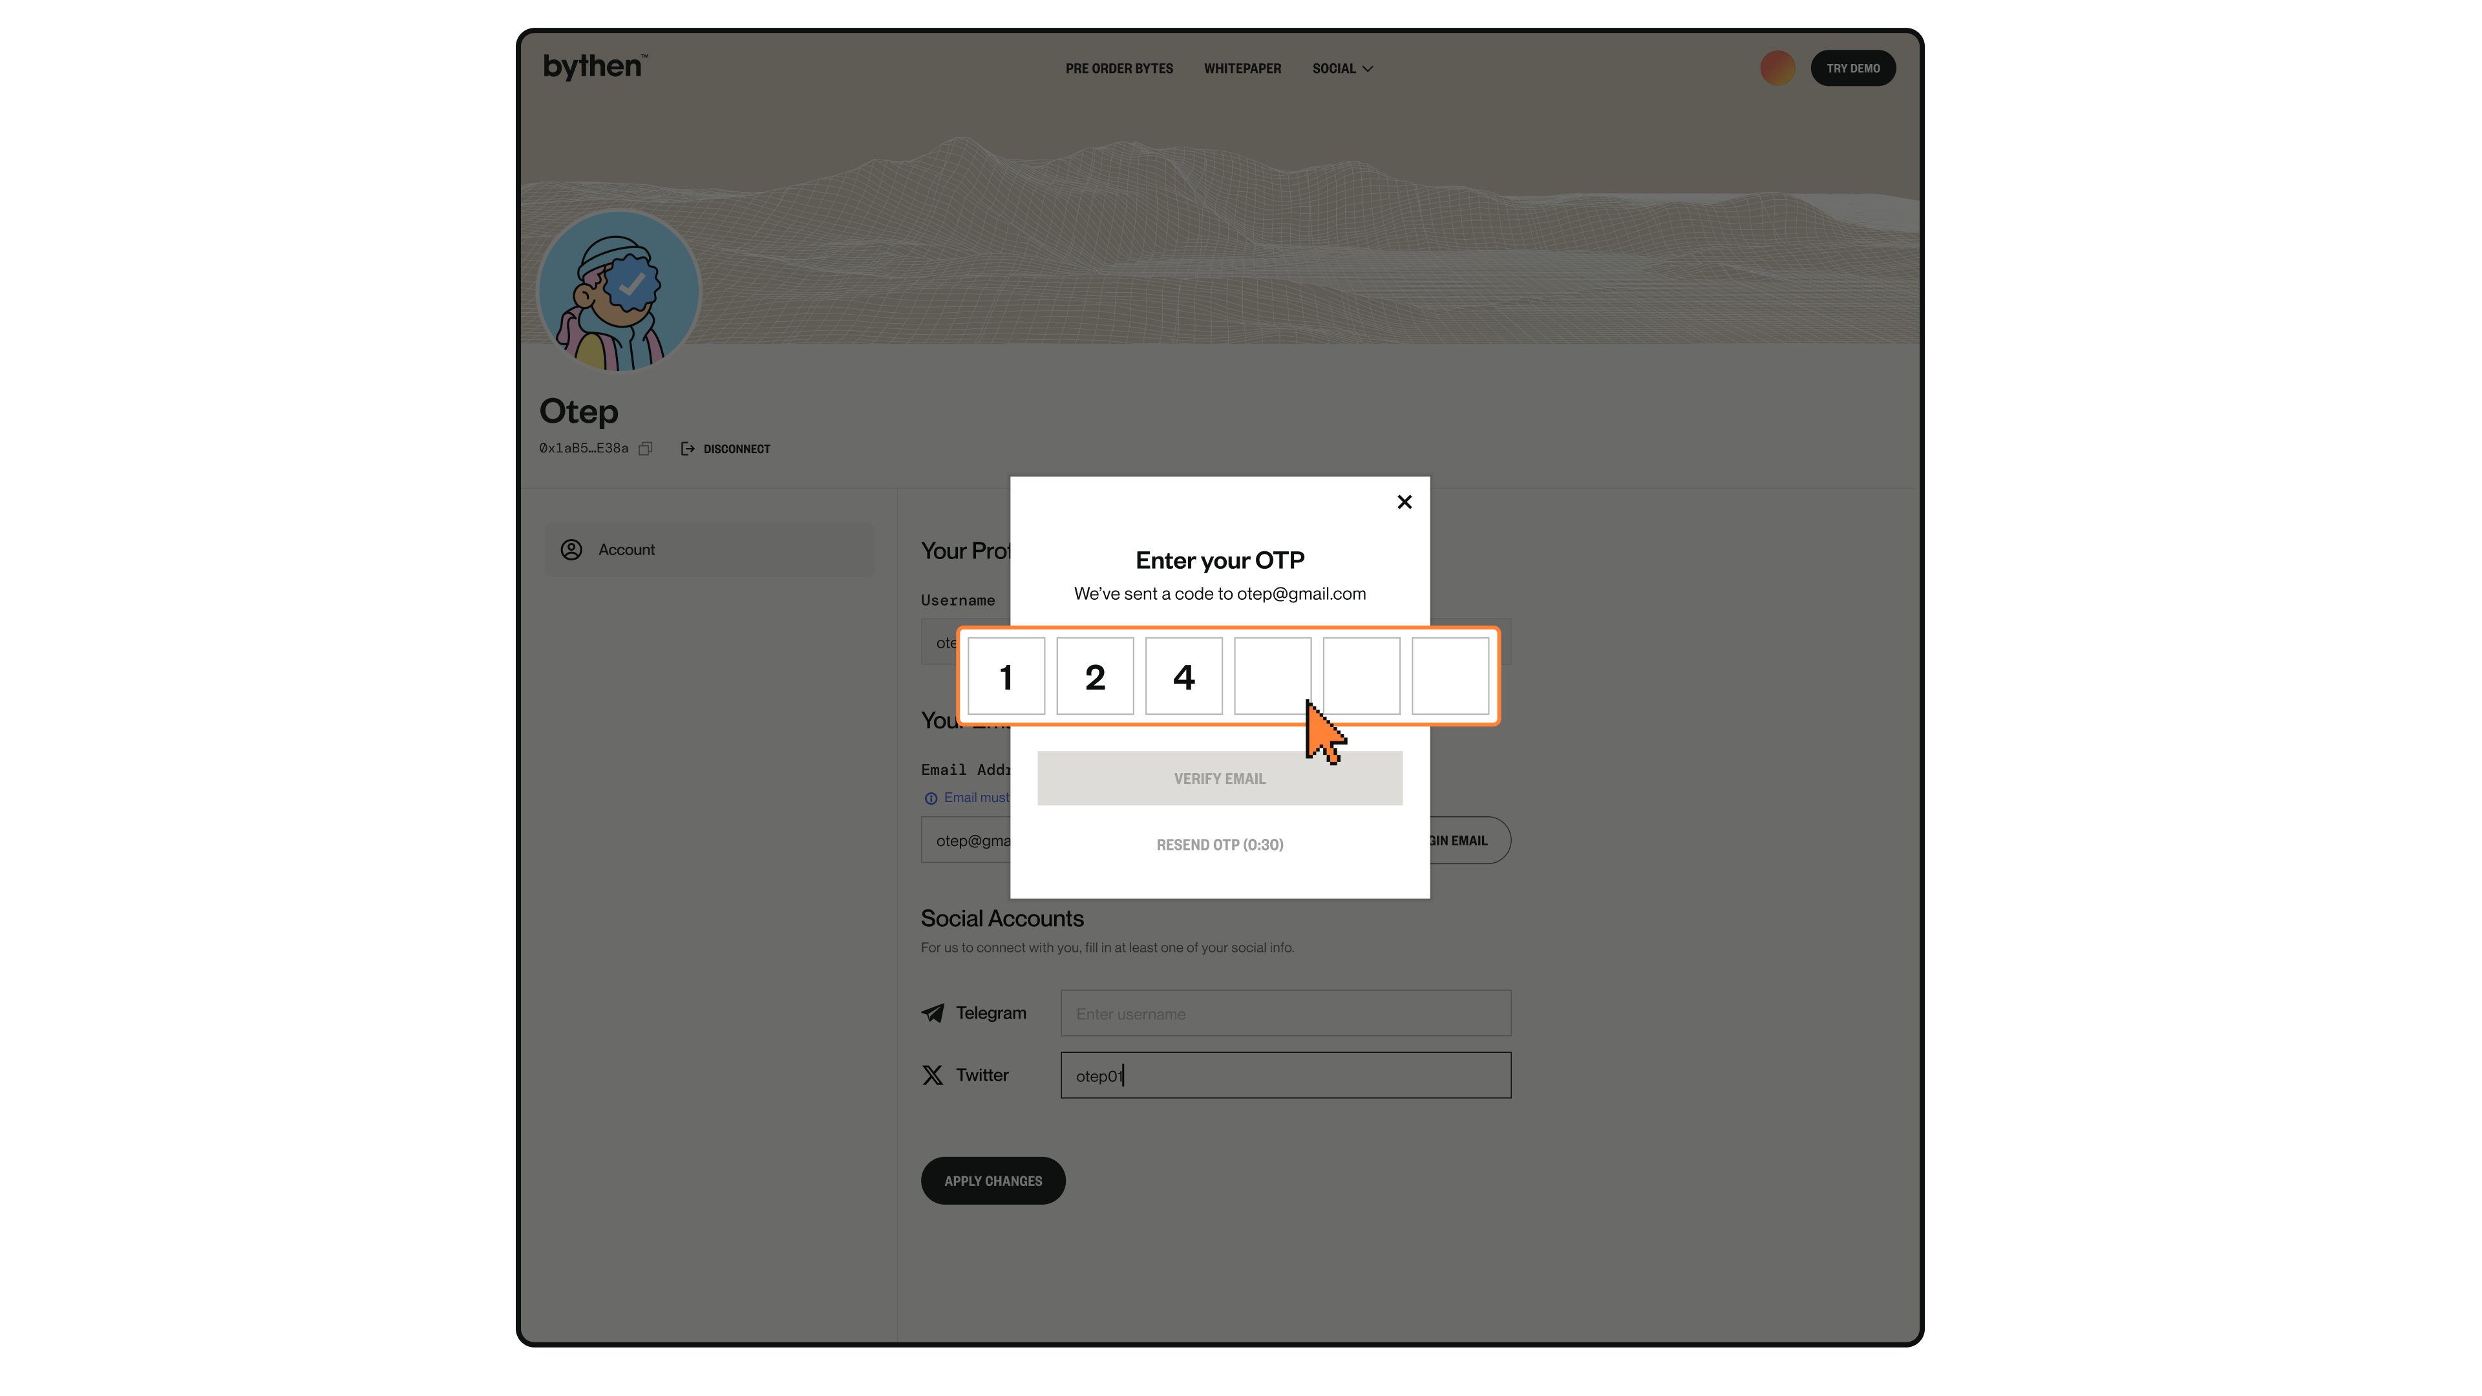The width and height of the screenshot is (2482, 1396).
Task: Open the bythen logo homepage
Action: (x=595, y=67)
